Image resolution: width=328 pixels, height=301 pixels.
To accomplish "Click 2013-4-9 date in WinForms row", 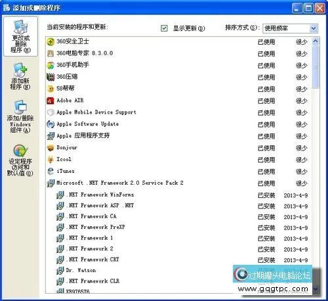I will coord(296,195).
